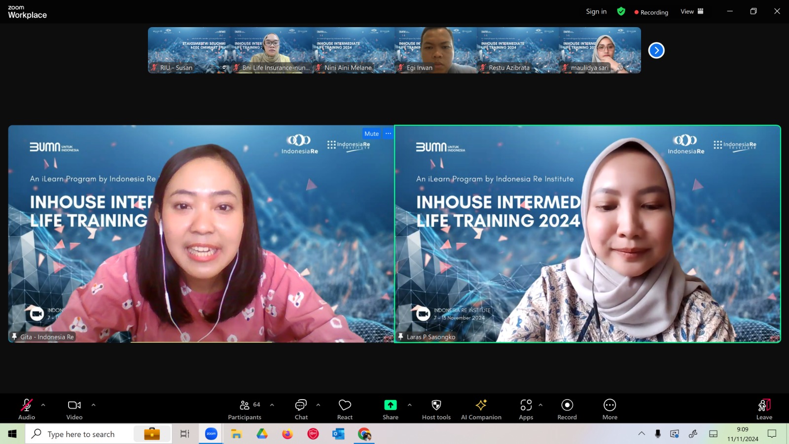Start screen Share
Viewport: 789px width, 444px height.
(x=391, y=409)
